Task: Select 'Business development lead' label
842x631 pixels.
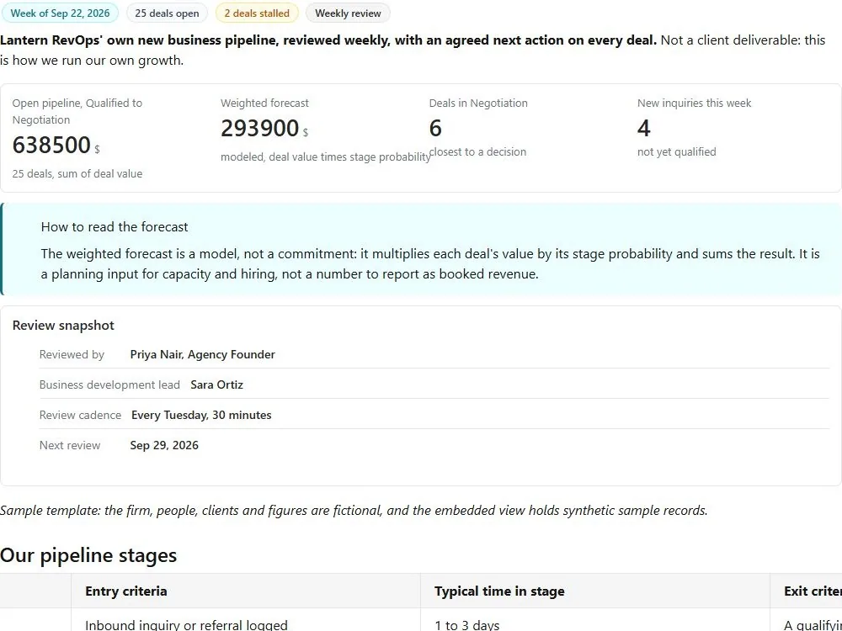Action: pyautogui.click(x=109, y=384)
